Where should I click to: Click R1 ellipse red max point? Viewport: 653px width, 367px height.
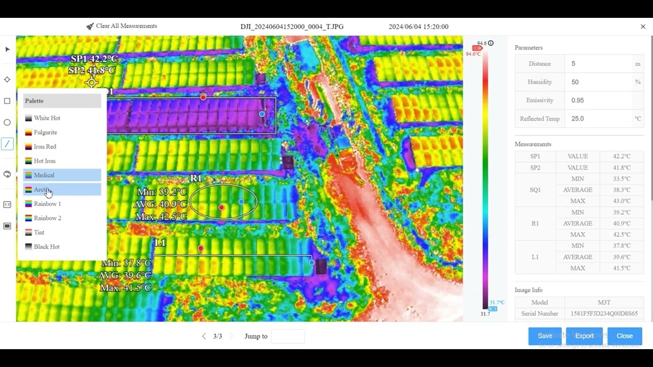click(221, 207)
